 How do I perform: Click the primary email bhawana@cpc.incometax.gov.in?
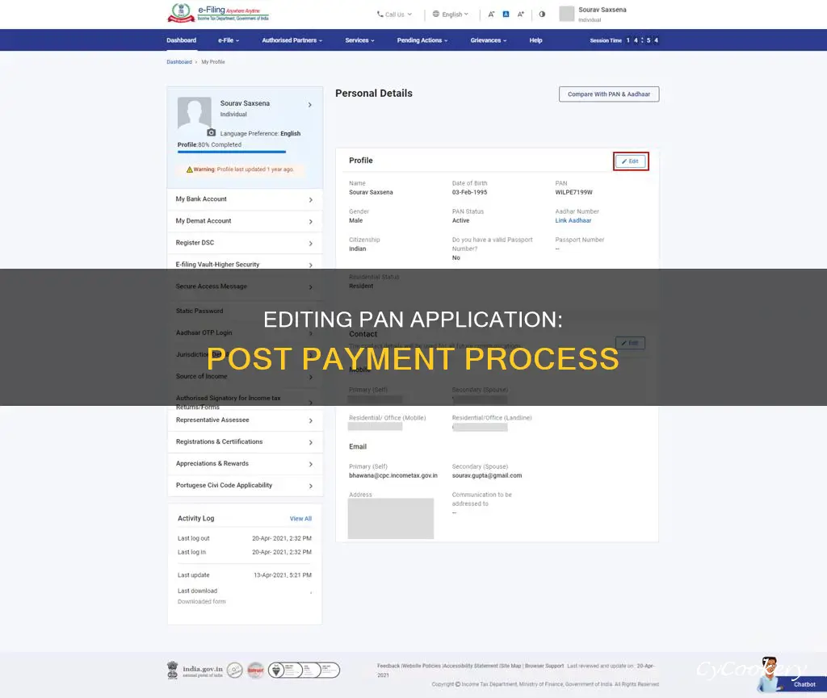(x=393, y=476)
